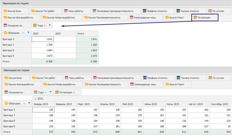The width and height of the screenshot is (232, 135).
Task: Select the Бригада 3 row header in upper pivot
Action: (16, 39)
